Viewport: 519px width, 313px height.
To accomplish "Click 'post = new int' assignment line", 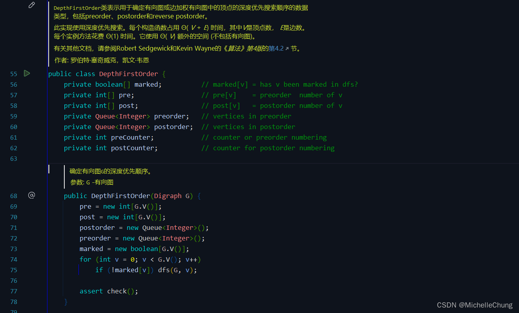I will point(122,217).
